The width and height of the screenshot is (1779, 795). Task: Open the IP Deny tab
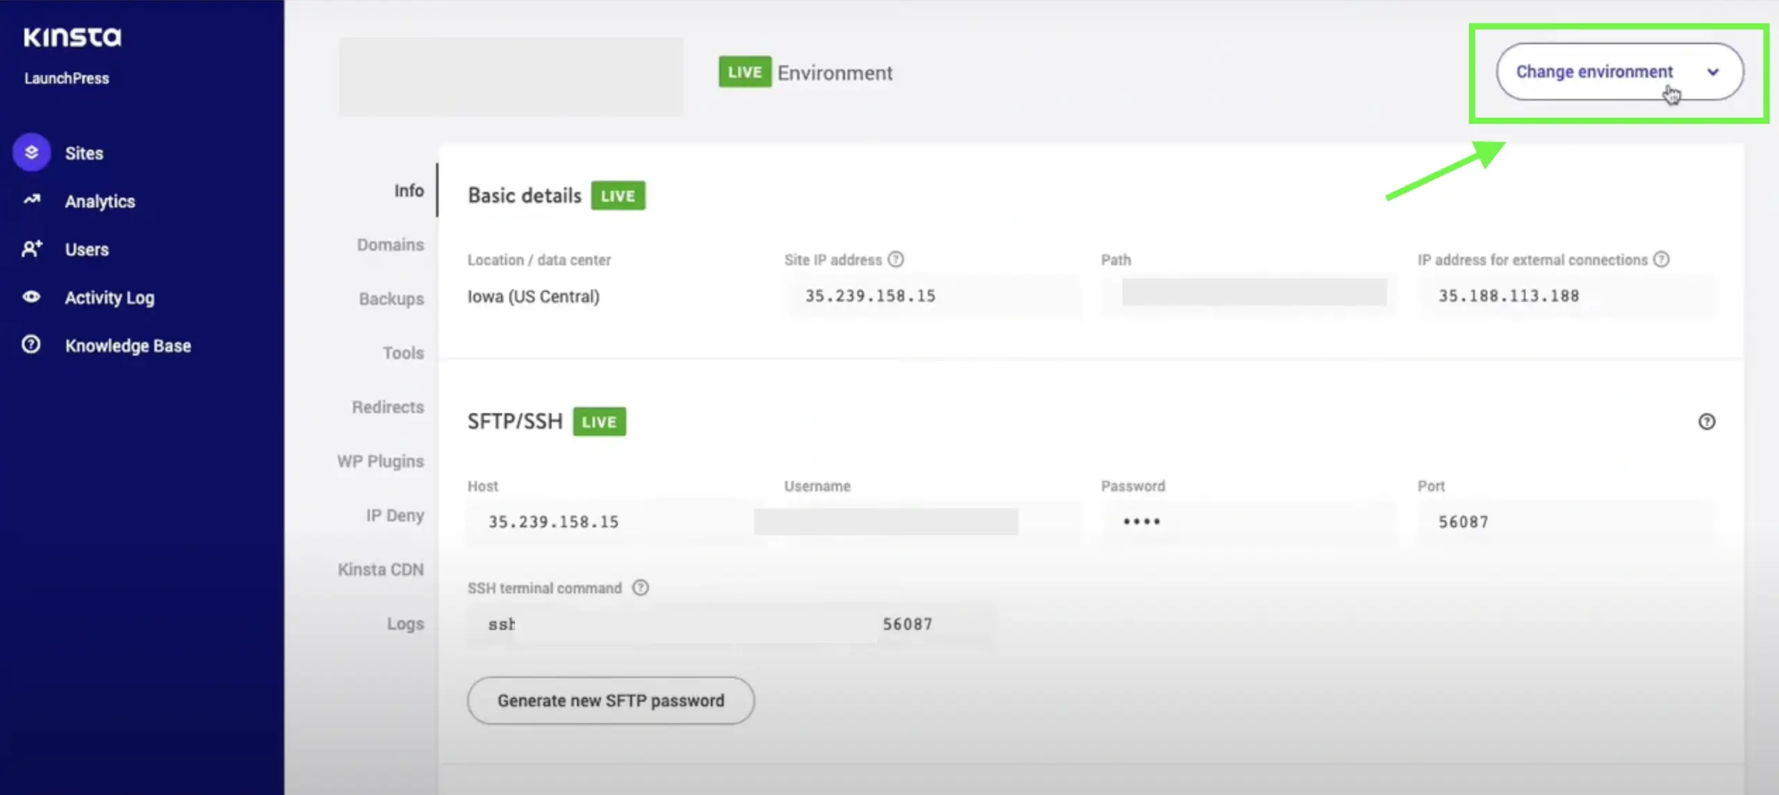tap(395, 515)
